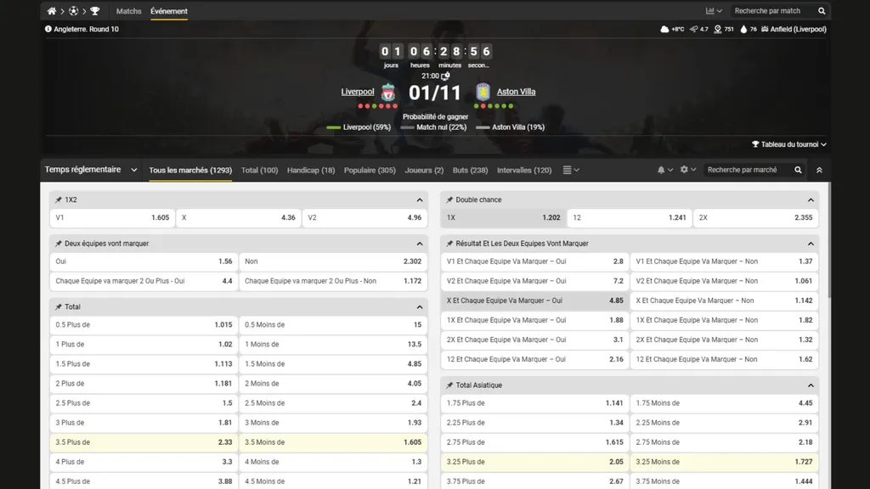Open the Temps réglementaire dropdown
Screen dimensions: 870x489
point(91,170)
